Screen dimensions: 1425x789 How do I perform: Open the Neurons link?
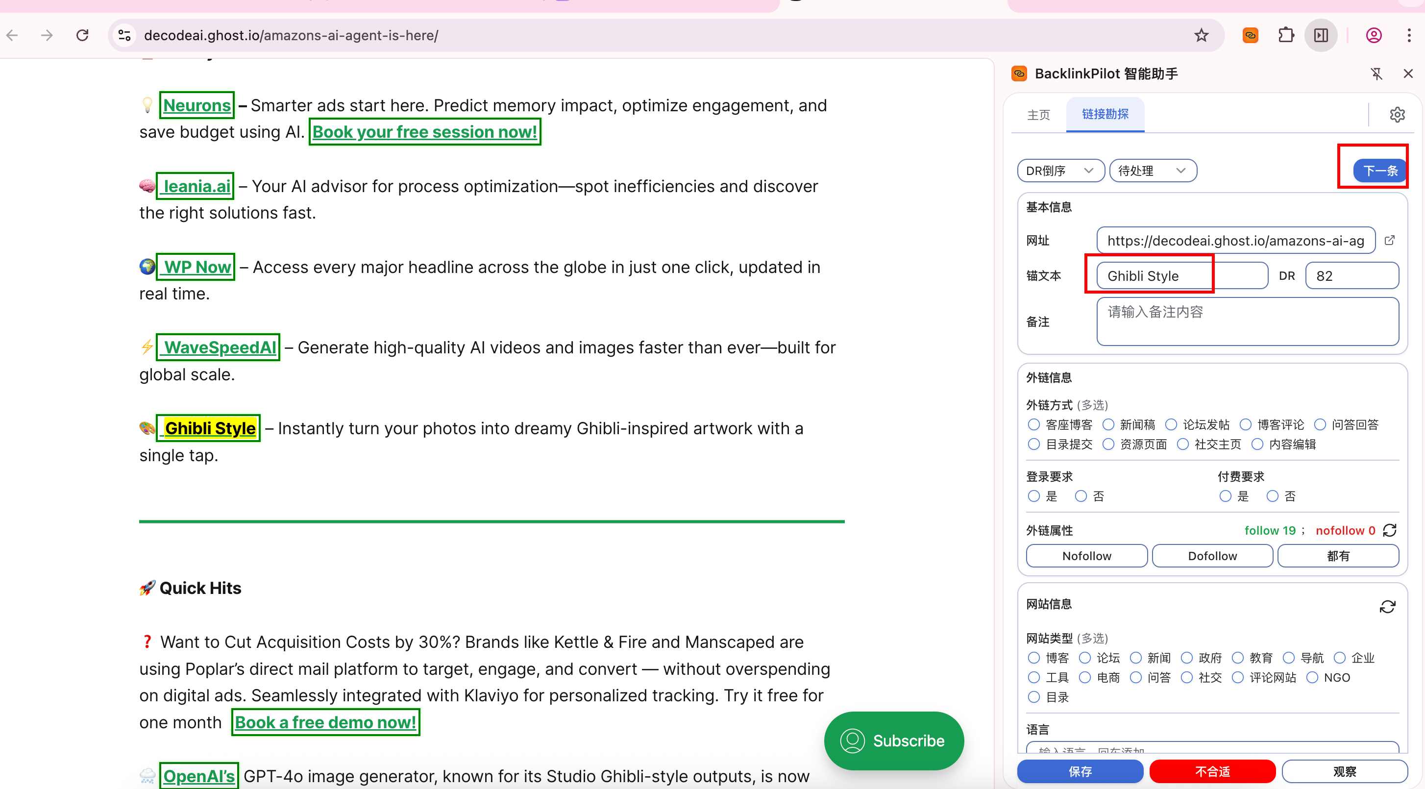[x=197, y=105]
